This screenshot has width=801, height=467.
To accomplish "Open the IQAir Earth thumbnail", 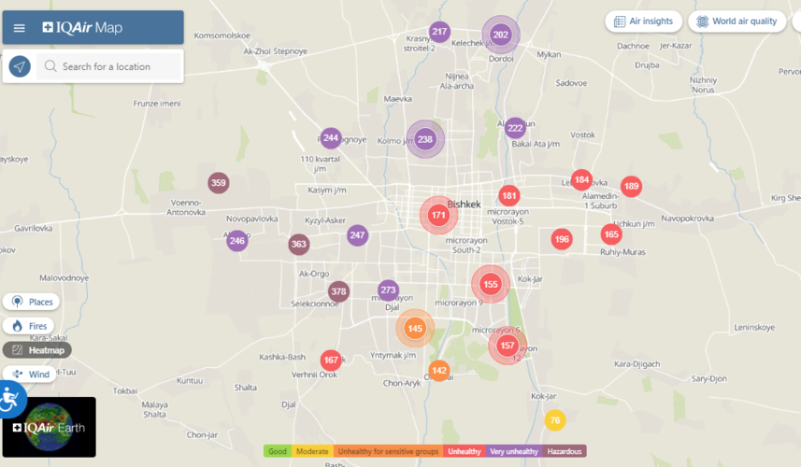I will (49, 427).
